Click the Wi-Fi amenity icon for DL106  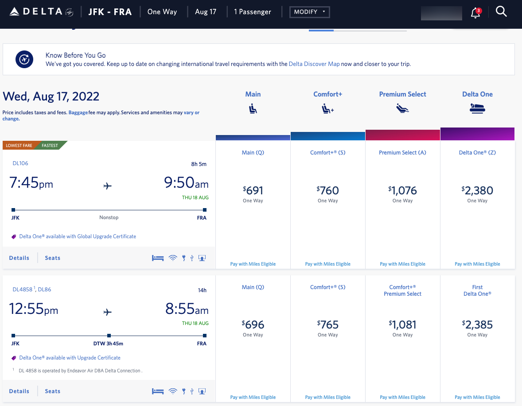coord(172,257)
